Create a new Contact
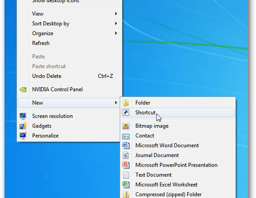 point(145,136)
